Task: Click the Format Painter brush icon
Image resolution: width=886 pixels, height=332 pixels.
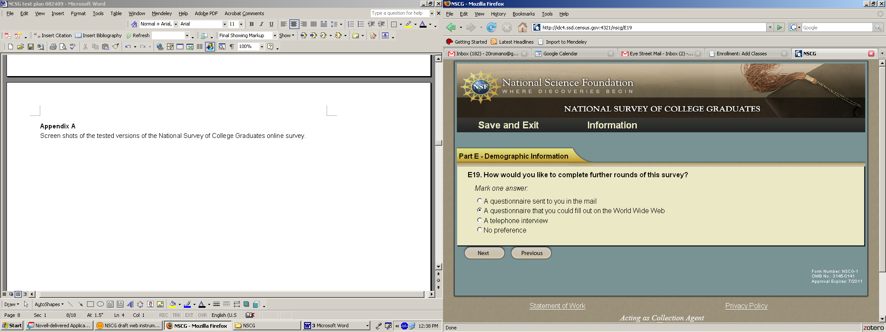Action: click(x=116, y=47)
